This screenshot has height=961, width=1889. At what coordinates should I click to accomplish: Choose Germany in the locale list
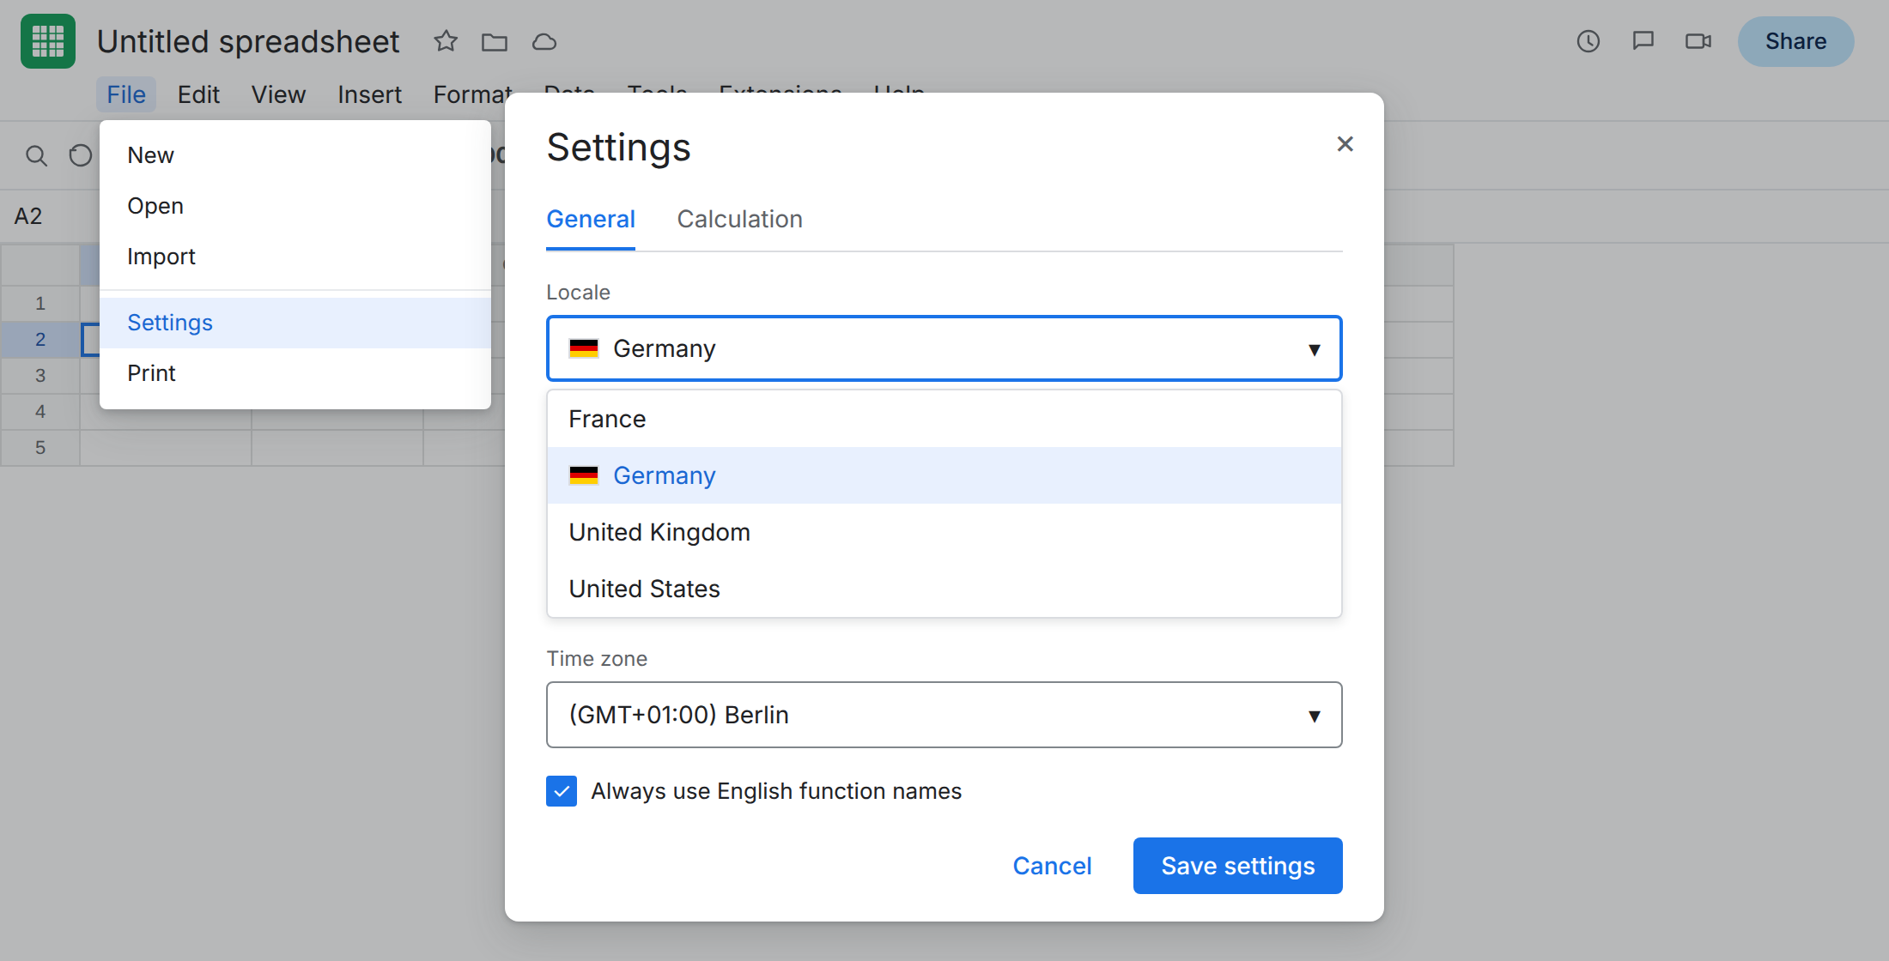pyautogui.click(x=944, y=475)
